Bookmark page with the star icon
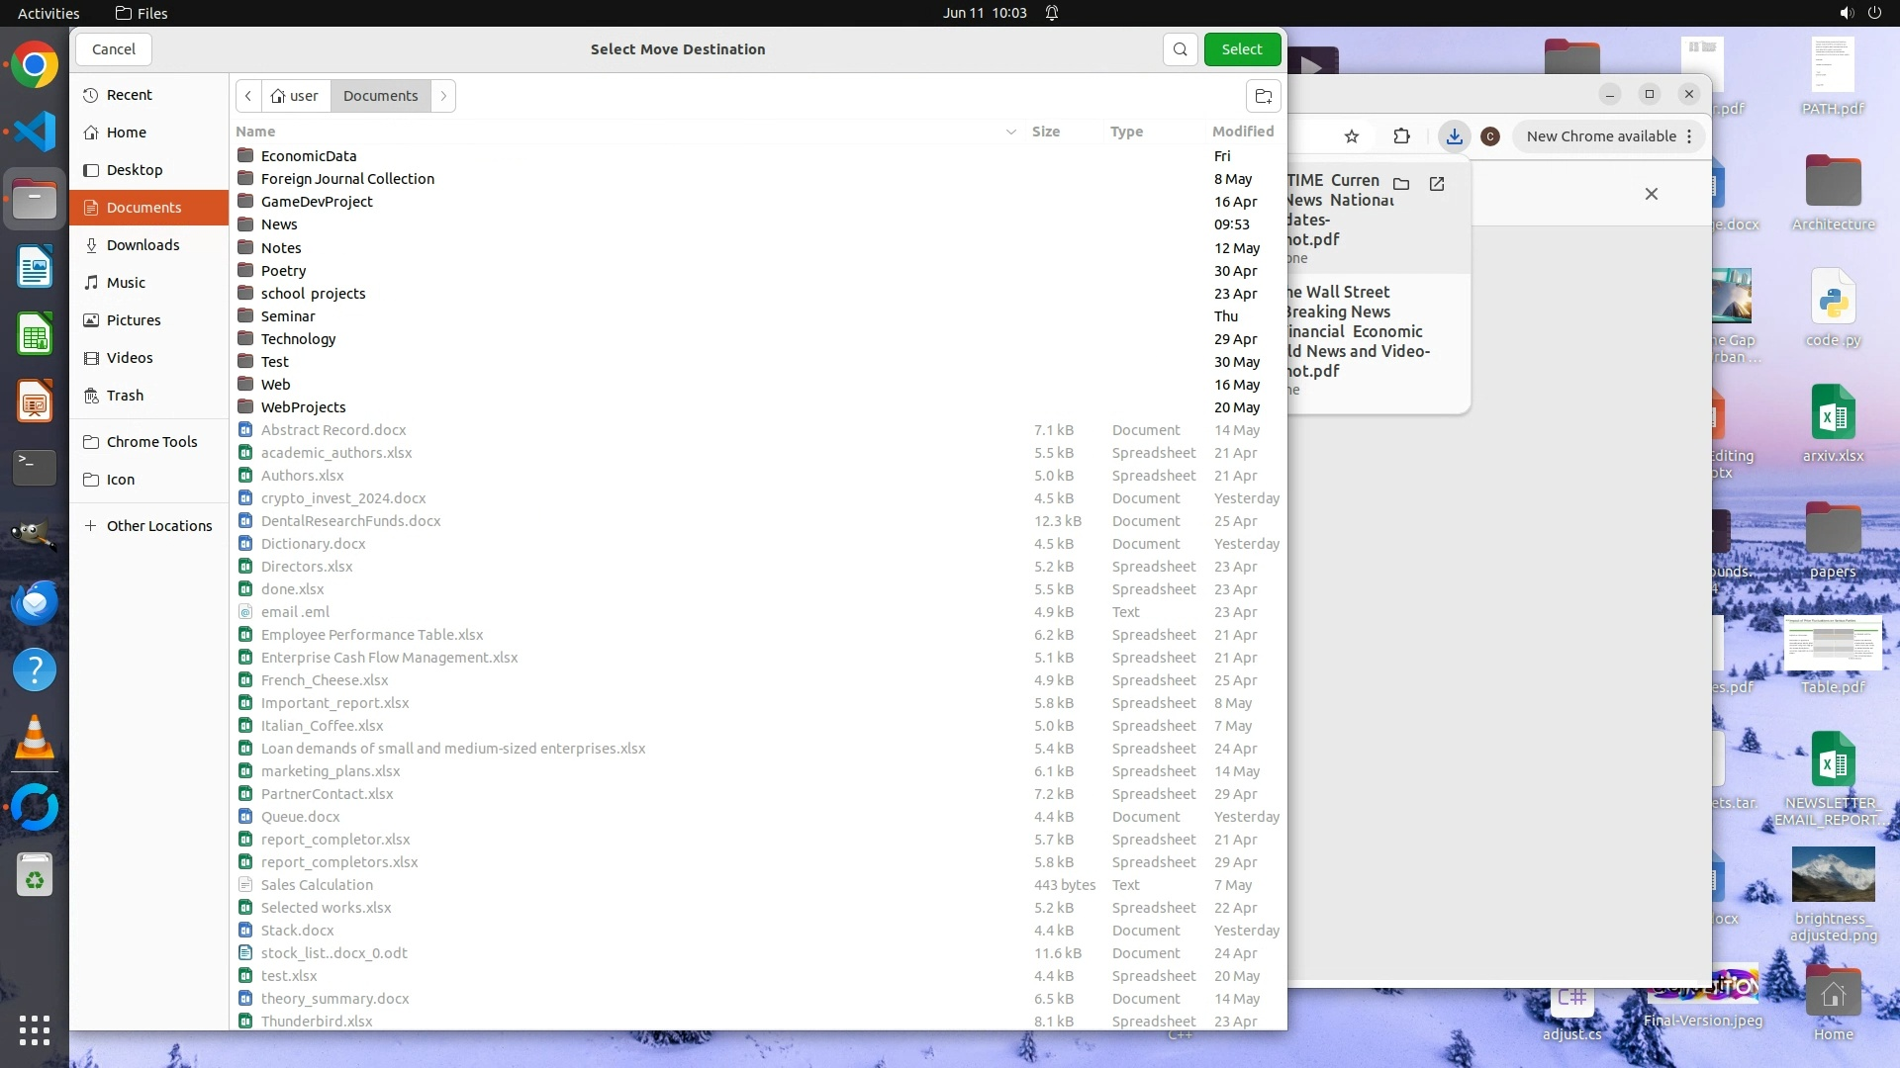1900x1068 pixels. (x=1352, y=136)
